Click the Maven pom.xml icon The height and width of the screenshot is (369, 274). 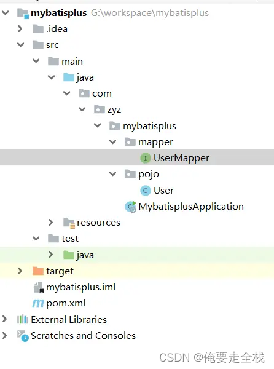[38, 303]
